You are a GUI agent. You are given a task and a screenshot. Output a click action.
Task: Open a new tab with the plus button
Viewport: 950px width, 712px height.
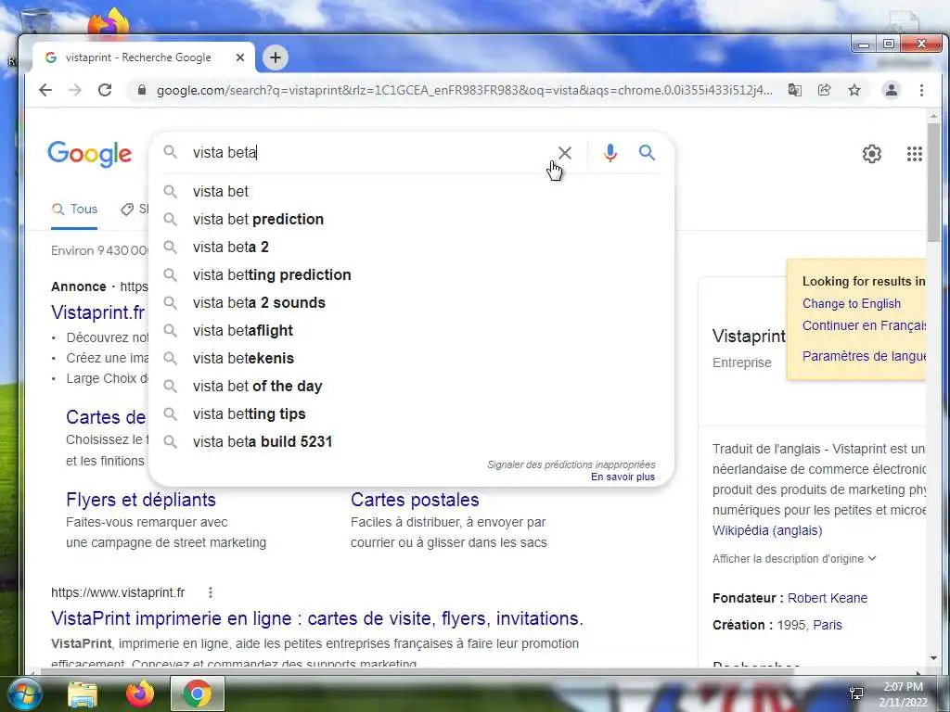coord(276,57)
